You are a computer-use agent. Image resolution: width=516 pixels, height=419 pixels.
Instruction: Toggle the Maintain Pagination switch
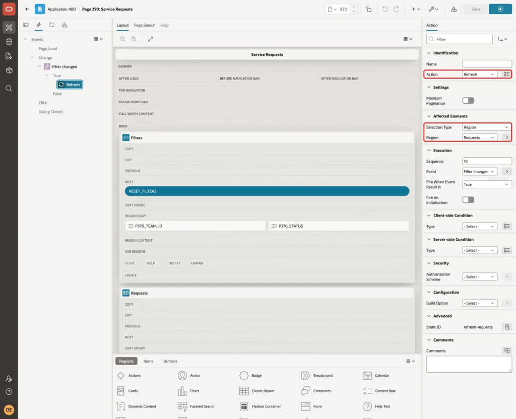click(x=468, y=101)
